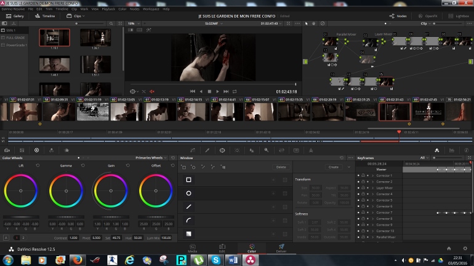Open the Power Window palette
Viewport: 474px width, 266px height.
[222, 150]
